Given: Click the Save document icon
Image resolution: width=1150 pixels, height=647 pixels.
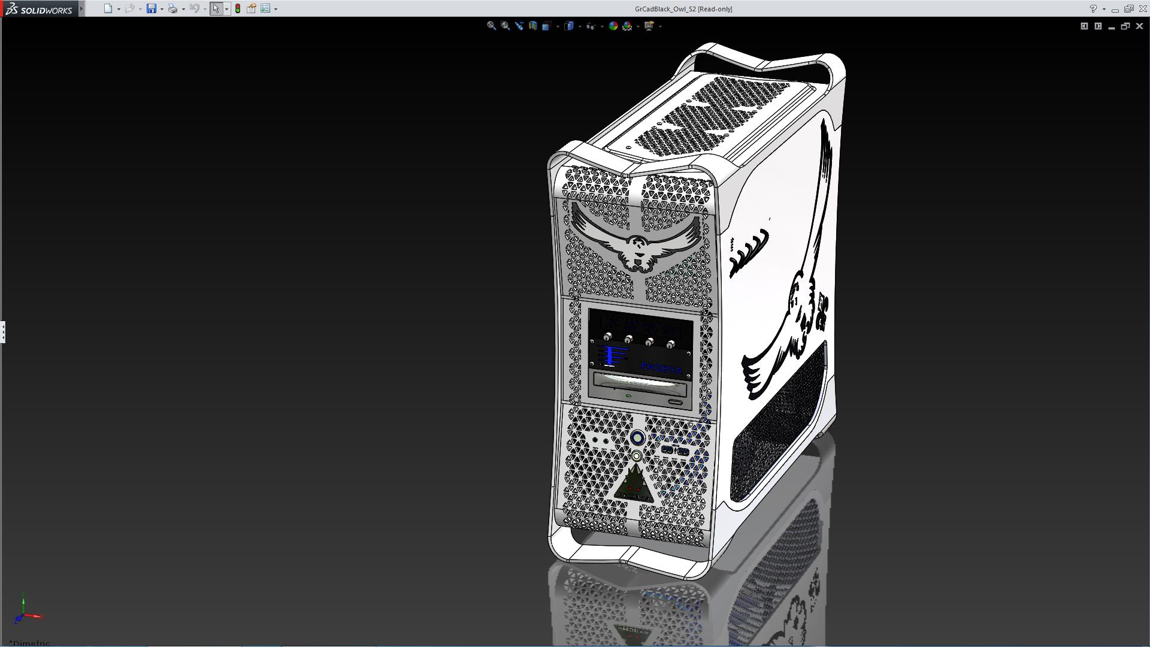Looking at the screenshot, I should tap(151, 8).
